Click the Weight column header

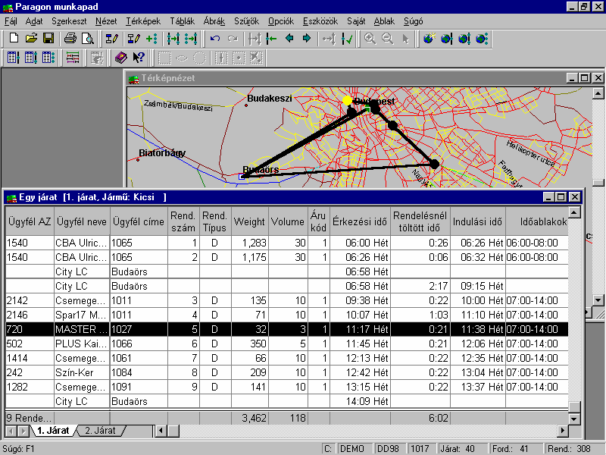(x=249, y=221)
